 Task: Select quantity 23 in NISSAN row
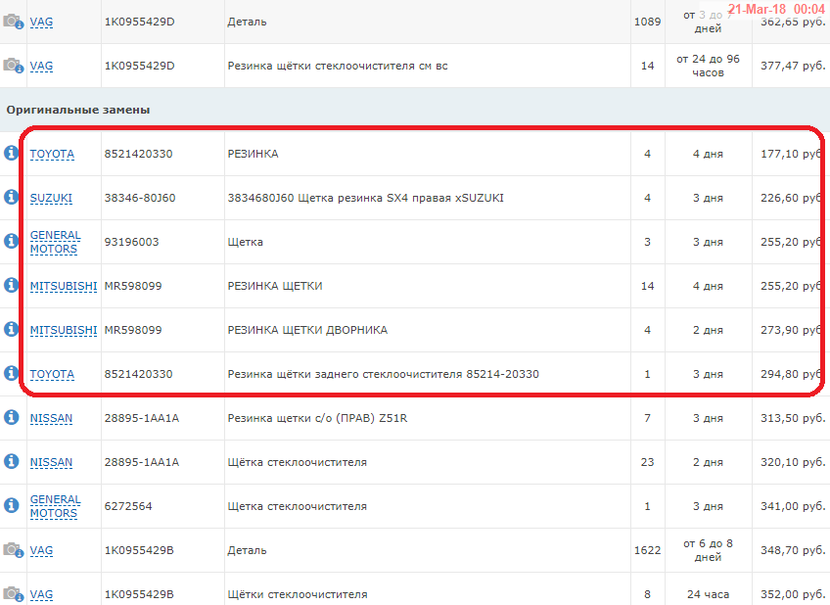tap(647, 462)
